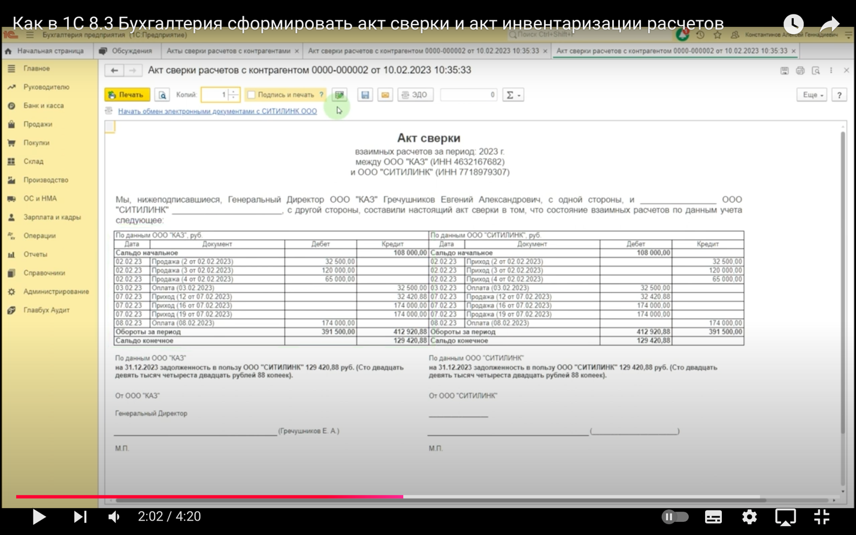Click the floppy disk save icon in the toolbar

[x=365, y=95]
